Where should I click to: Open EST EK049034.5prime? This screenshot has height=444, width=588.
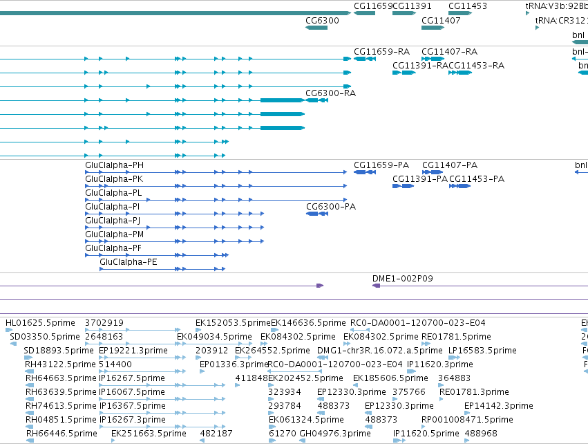coord(214,337)
